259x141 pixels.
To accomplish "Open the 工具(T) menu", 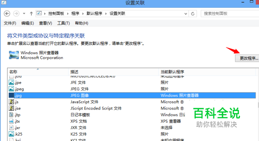I will (63, 23).
